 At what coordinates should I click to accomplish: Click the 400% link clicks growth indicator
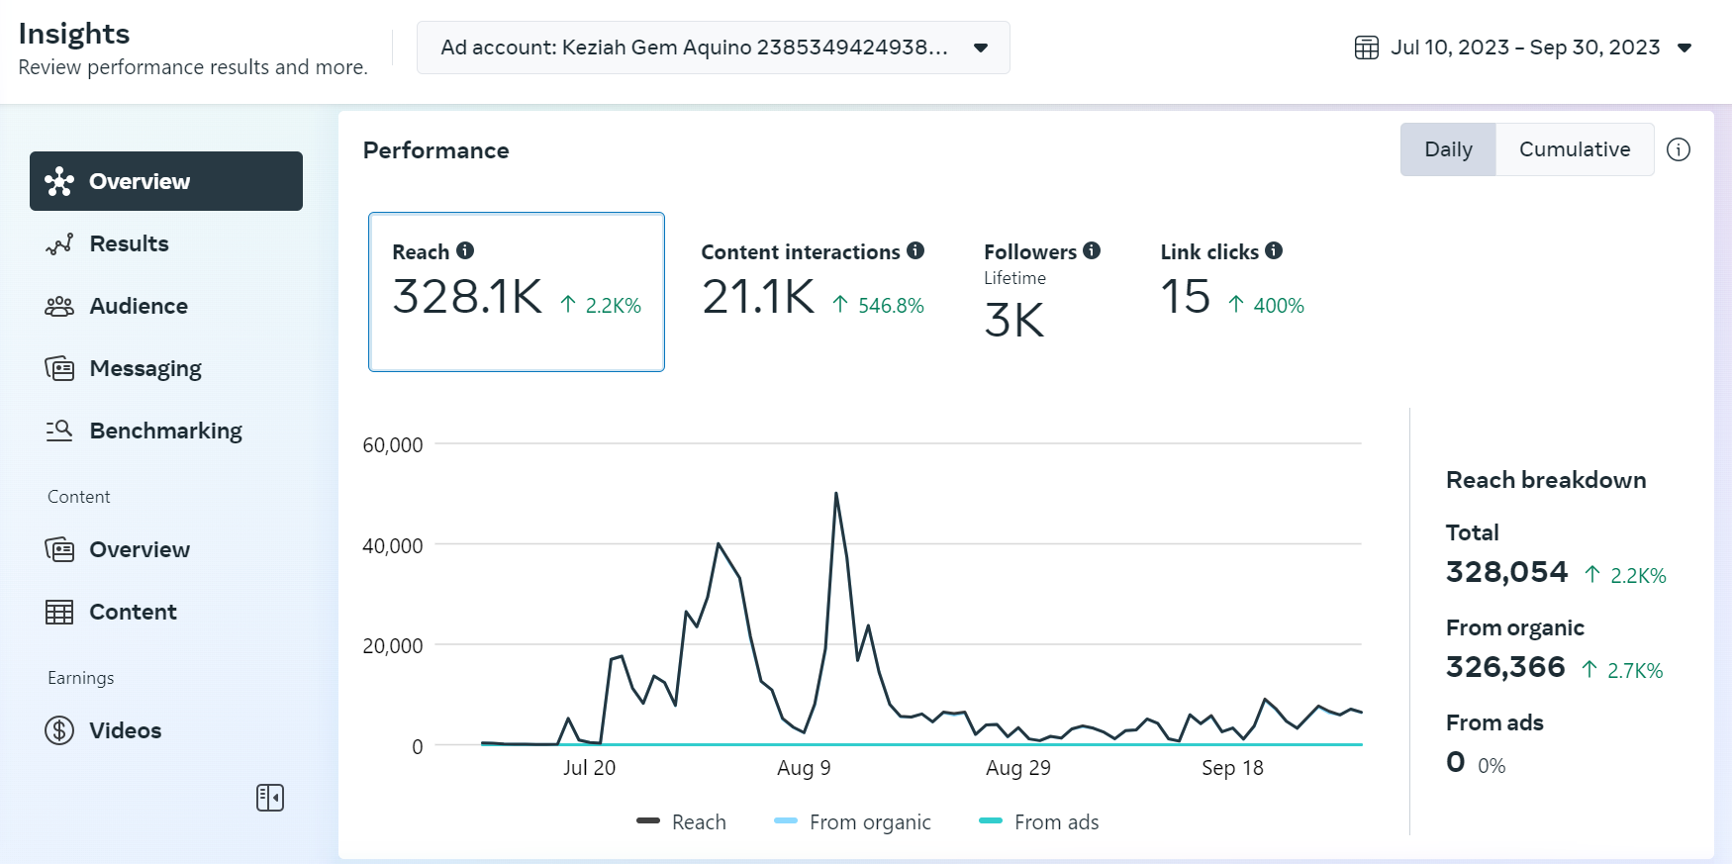1267,306
